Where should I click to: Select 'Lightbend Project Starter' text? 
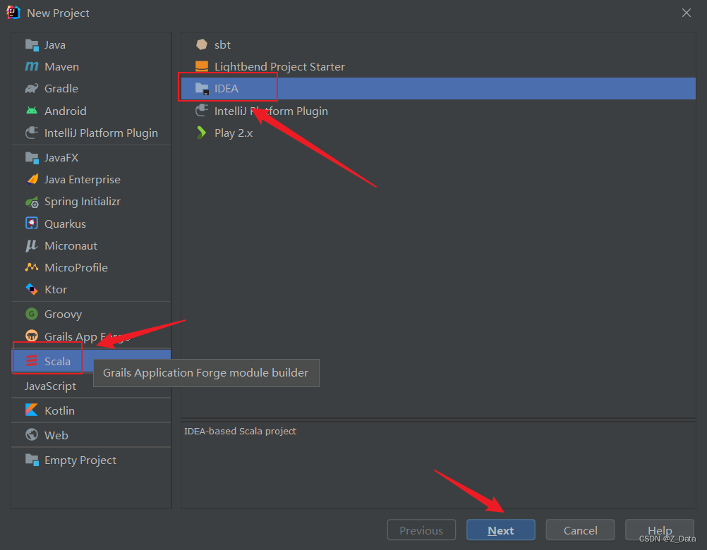click(279, 67)
